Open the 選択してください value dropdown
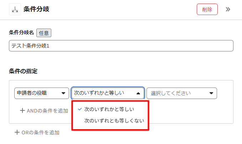Image resolution: width=242 pixels, height=144 pixels. pos(182,93)
